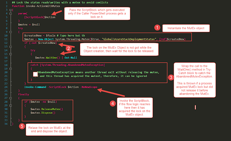Click line number 1 in the gutter
The height and width of the screenshot is (141, 231).
(6, 3)
